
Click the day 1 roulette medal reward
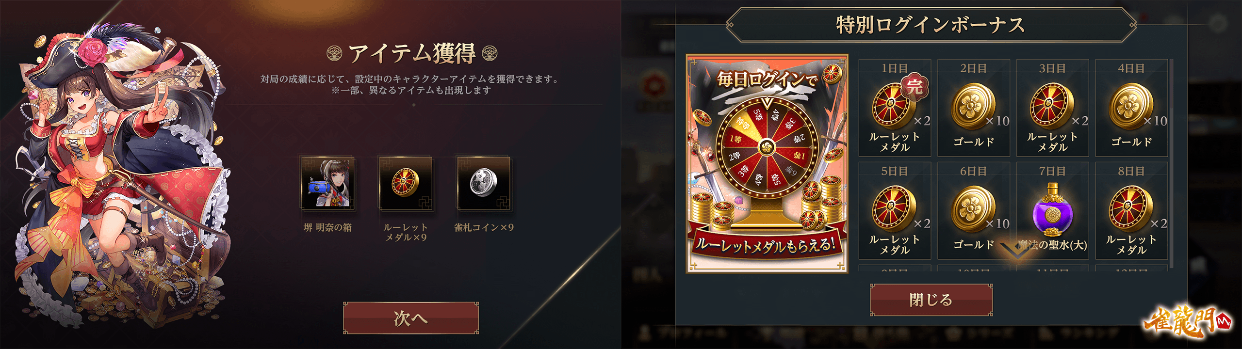pos(895,108)
